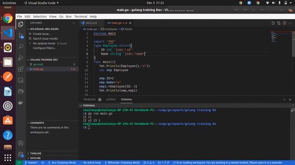Open the File menu
This screenshot has height=165, width=295.
pyautogui.click(x=19, y=16)
